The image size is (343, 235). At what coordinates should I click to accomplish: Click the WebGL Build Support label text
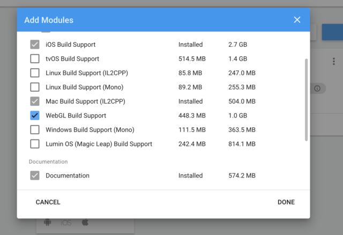click(x=76, y=116)
